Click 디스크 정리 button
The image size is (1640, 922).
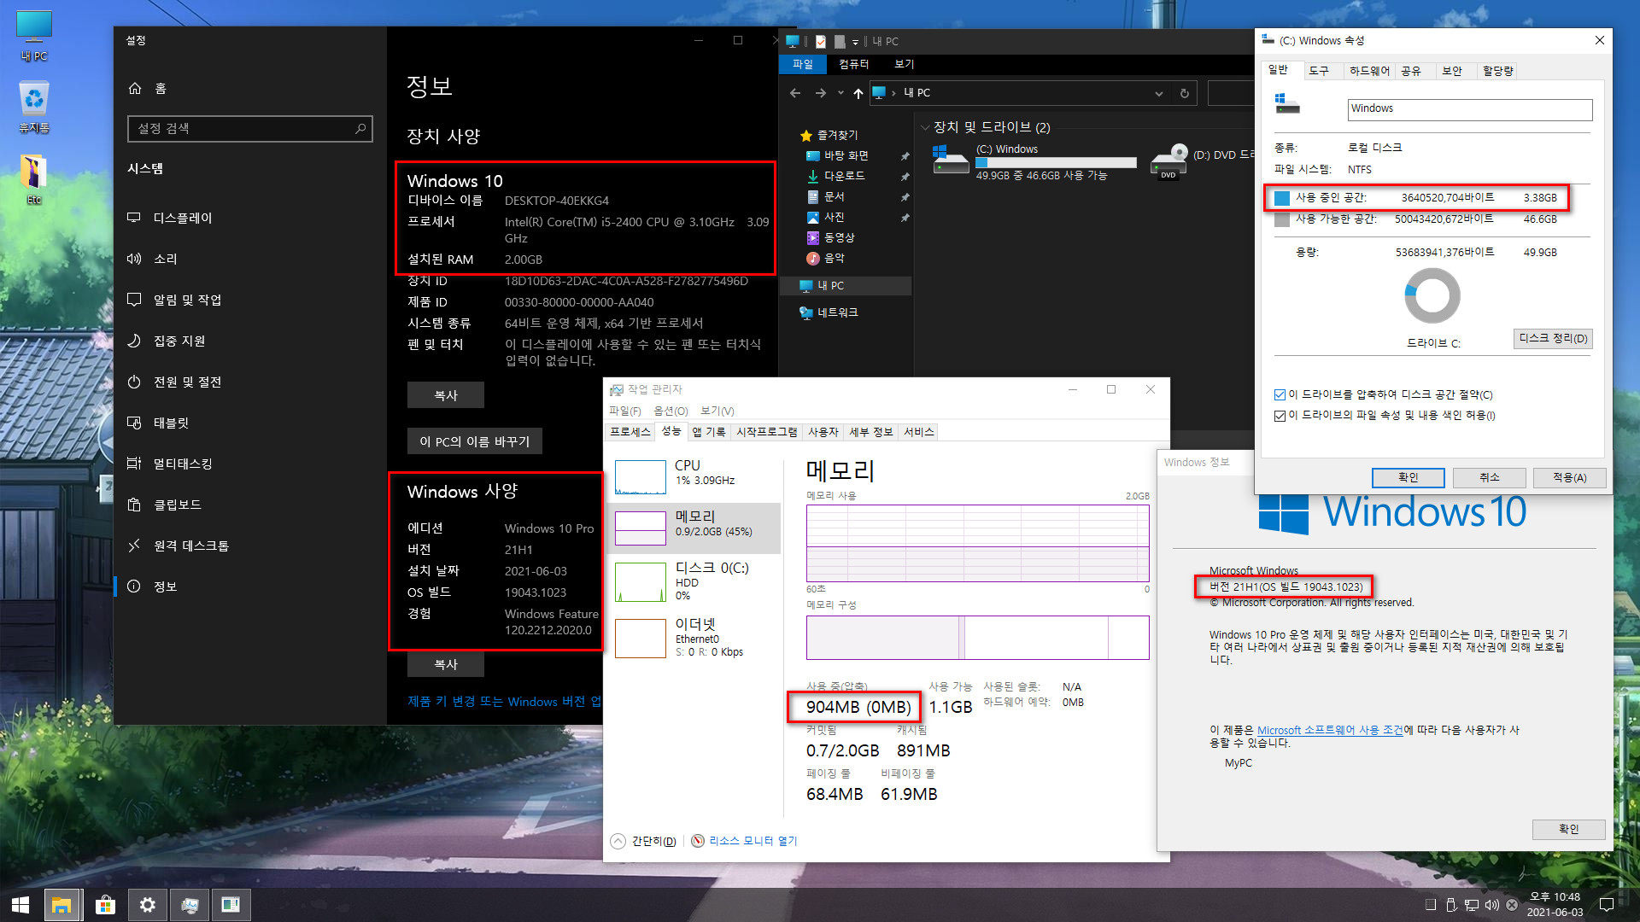1552,339
